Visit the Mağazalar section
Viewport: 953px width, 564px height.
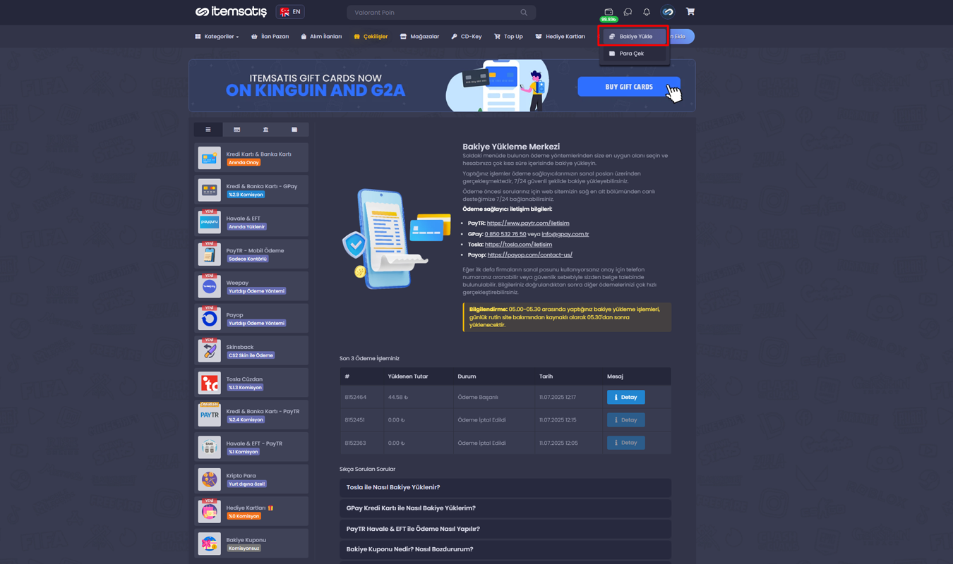coord(419,37)
